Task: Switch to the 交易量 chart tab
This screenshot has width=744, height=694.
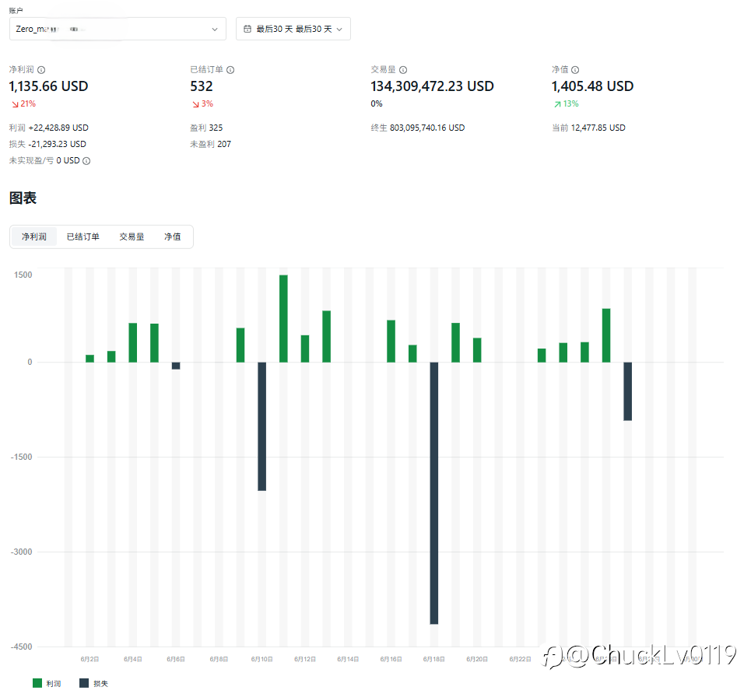Action: click(x=132, y=237)
